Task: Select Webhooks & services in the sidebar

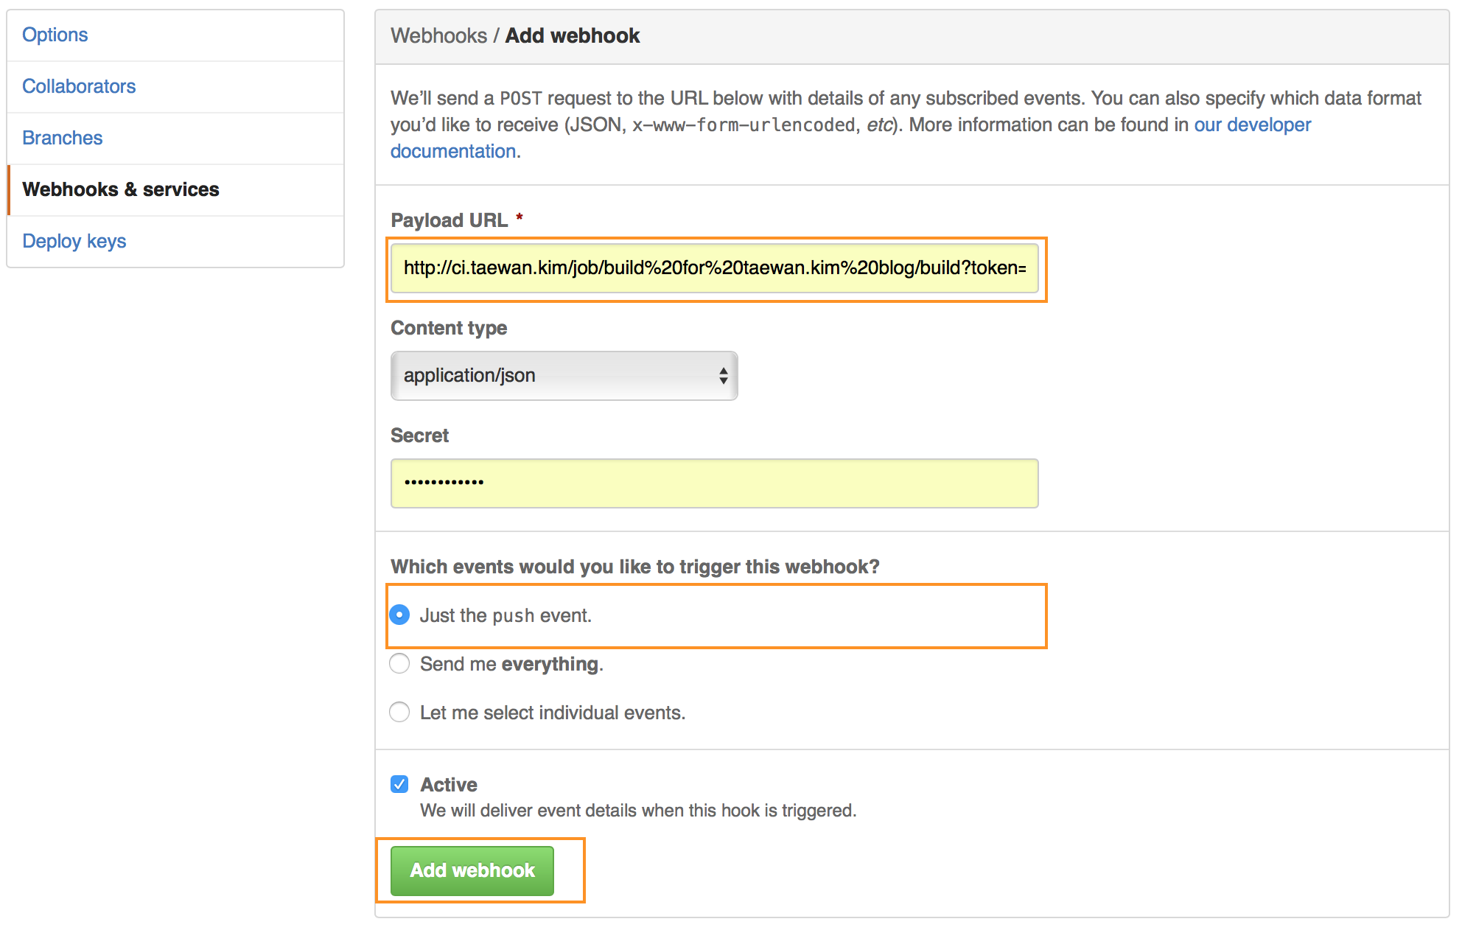Action: (x=120, y=189)
